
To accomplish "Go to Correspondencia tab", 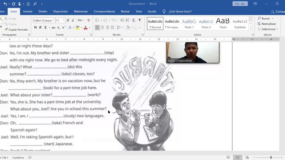I will tap(104, 12).
